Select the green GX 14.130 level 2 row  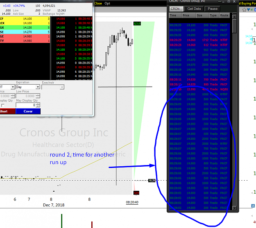pos(25,27)
